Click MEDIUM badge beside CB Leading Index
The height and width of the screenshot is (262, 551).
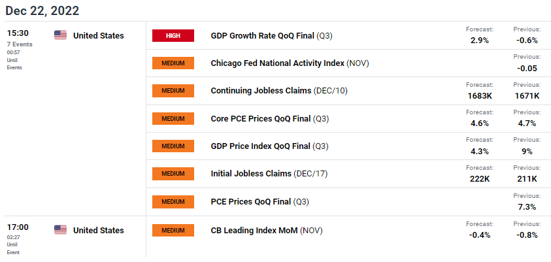click(x=173, y=230)
